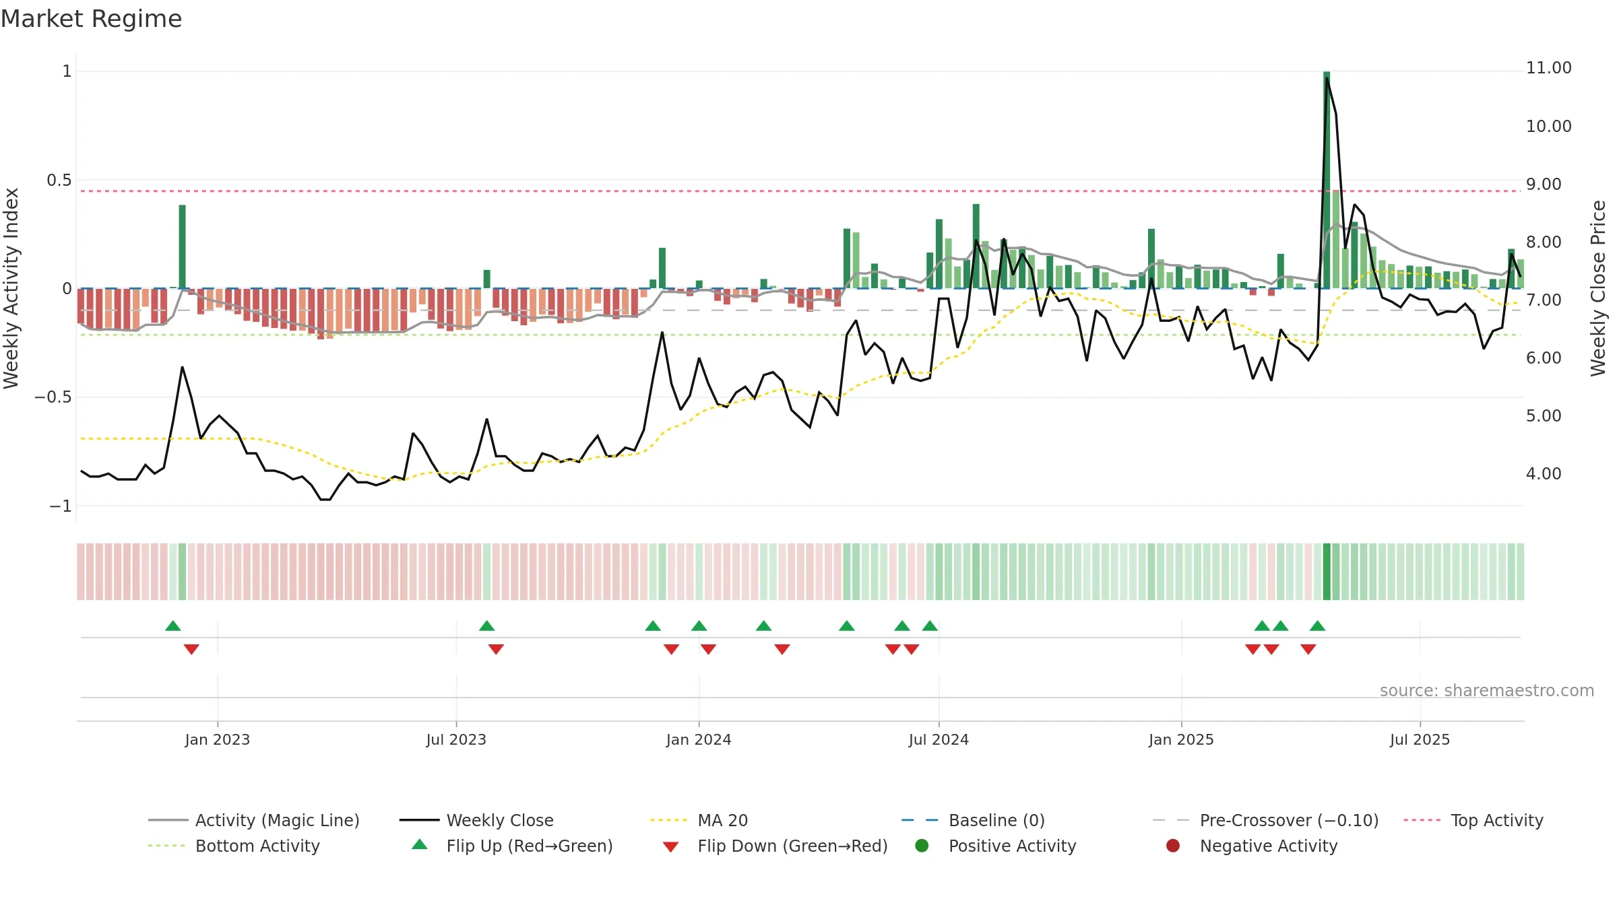Click the −0.5 activity axis label

tap(53, 397)
